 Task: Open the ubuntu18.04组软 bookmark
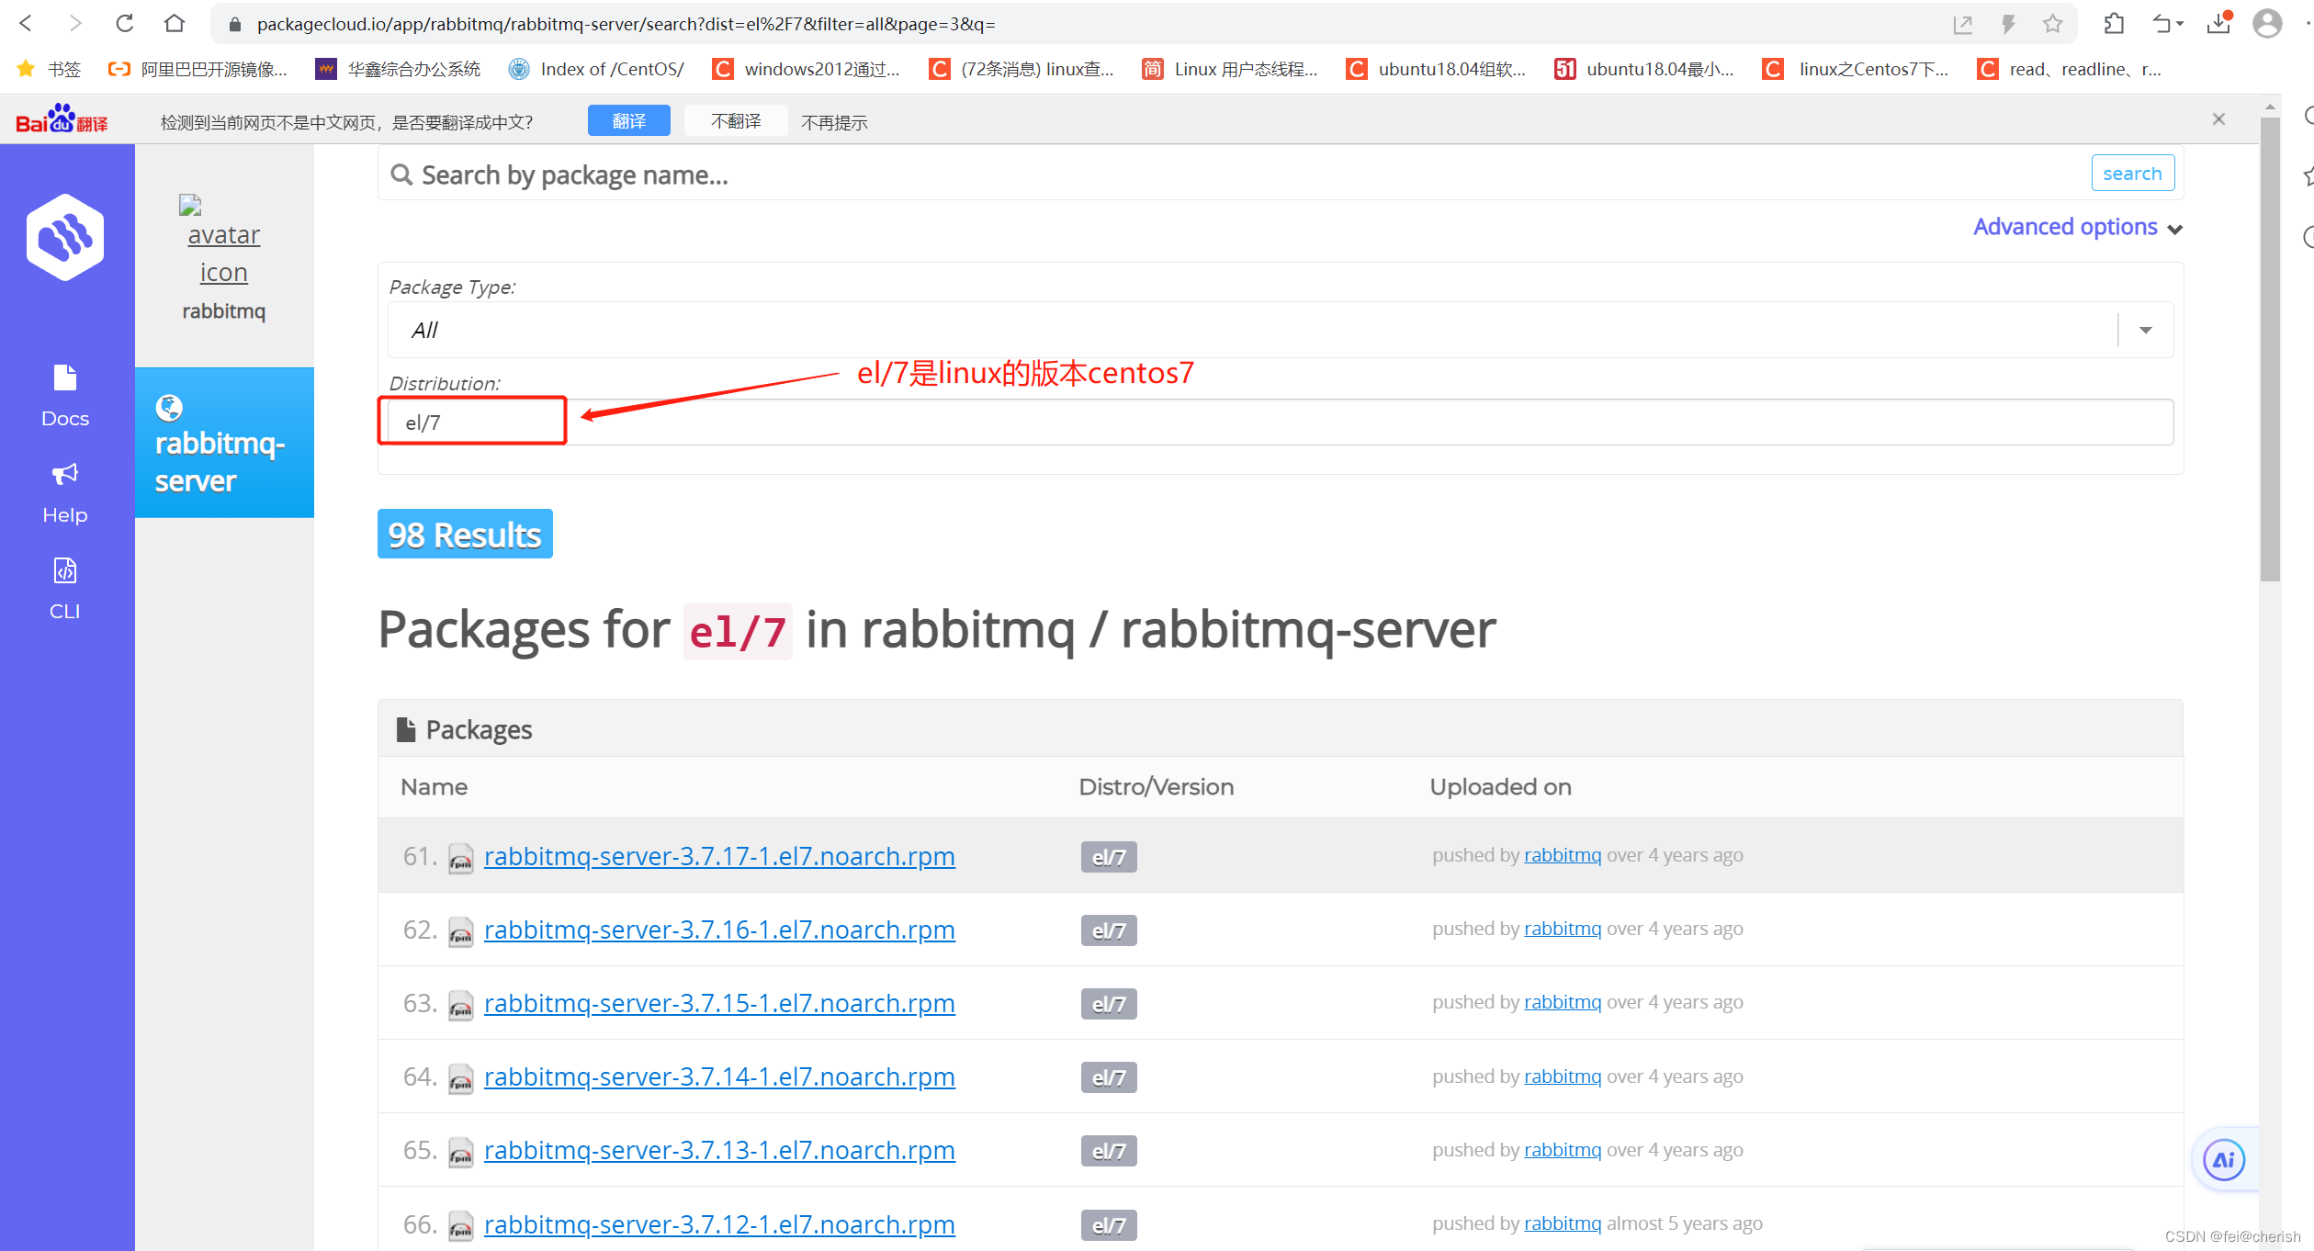[x=1436, y=69]
